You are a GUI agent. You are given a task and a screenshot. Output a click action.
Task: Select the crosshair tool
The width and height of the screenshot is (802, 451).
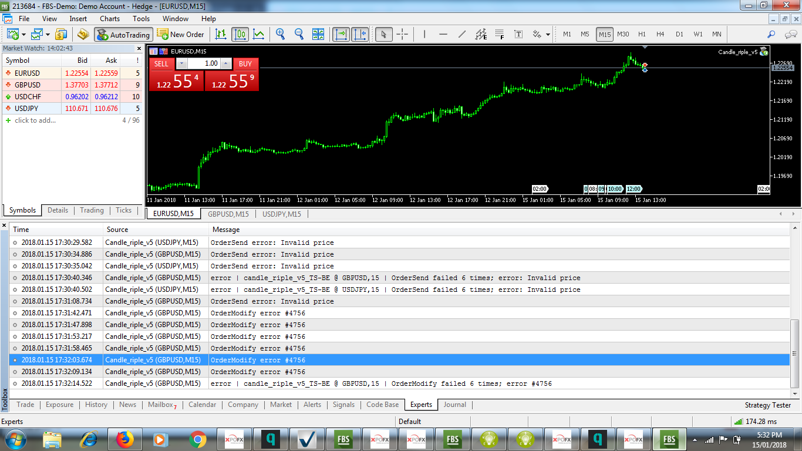coord(402,34)
